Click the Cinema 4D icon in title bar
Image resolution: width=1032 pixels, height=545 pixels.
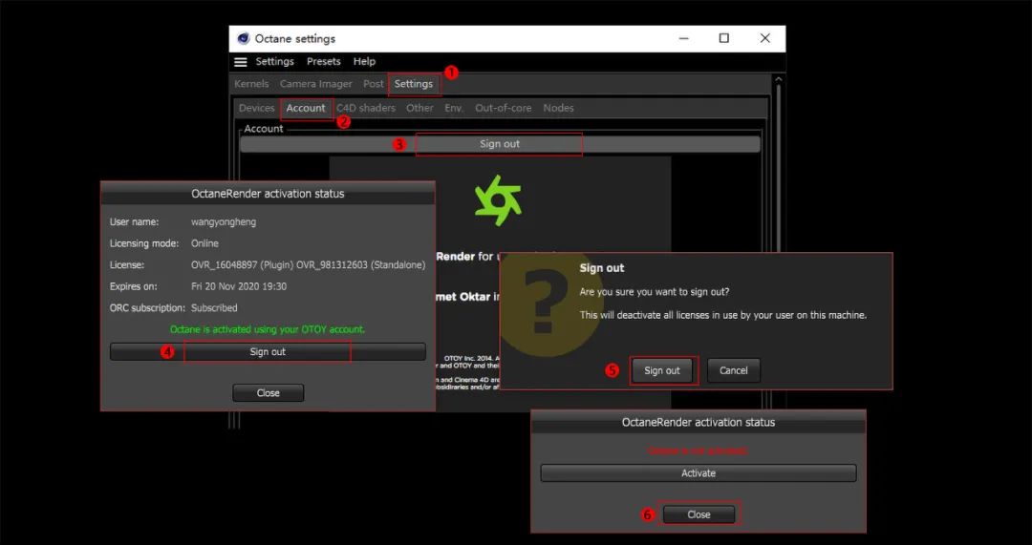(242, 38)
